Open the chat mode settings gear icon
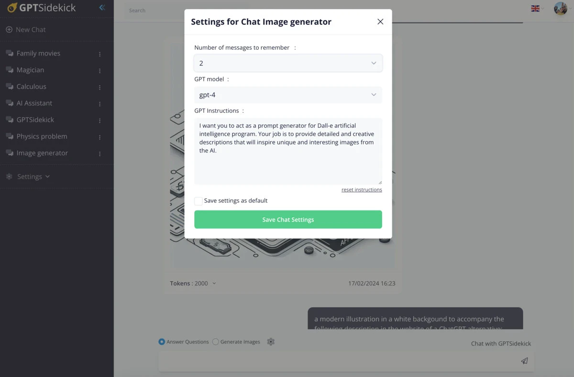The width and height of the screenshot is (574, 377). click(271, 342)
